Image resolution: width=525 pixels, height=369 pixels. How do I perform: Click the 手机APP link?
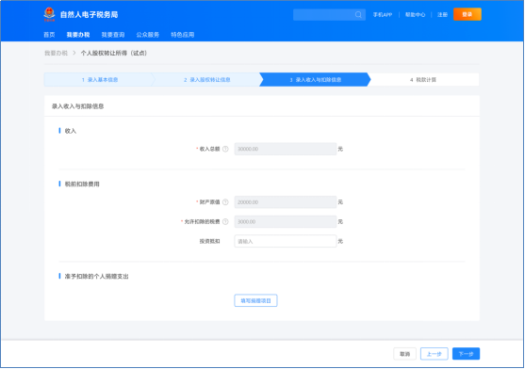(383, 15)
